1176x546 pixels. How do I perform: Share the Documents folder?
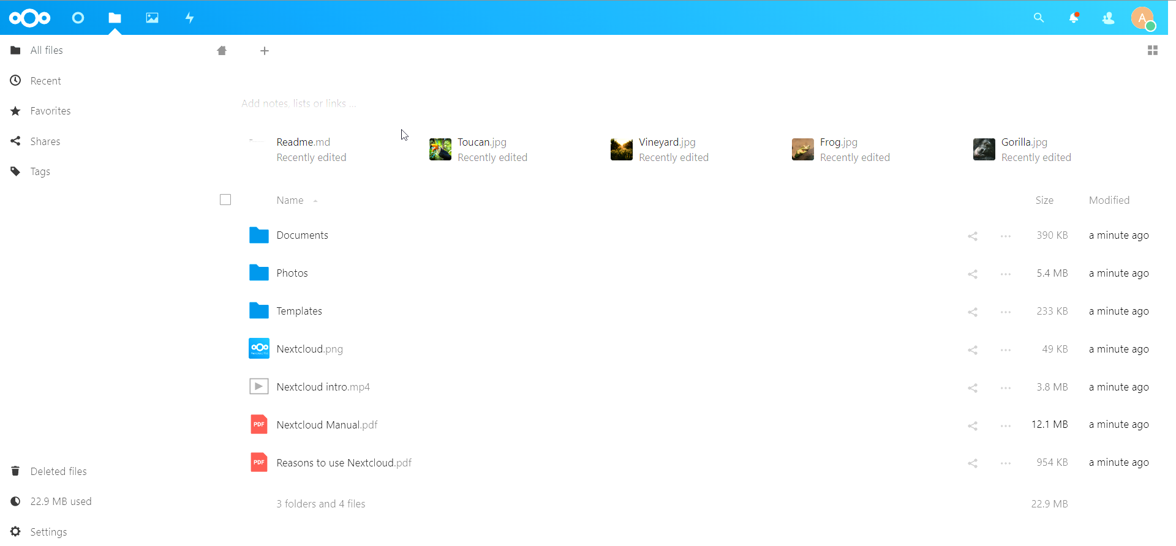[973, 236]
